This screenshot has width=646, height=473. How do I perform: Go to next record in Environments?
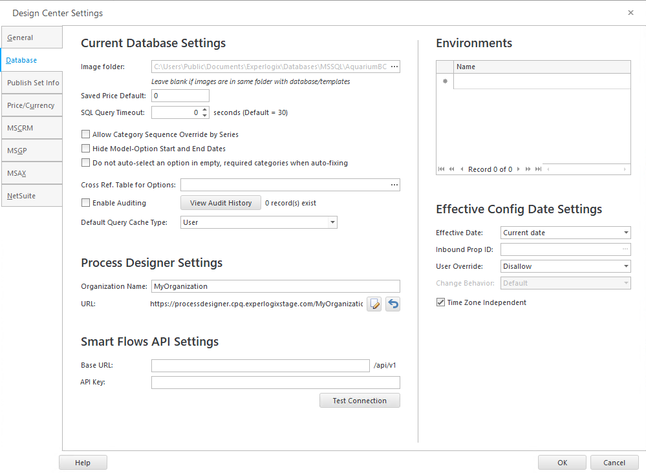pyautogui.click(x=518, y=169)
